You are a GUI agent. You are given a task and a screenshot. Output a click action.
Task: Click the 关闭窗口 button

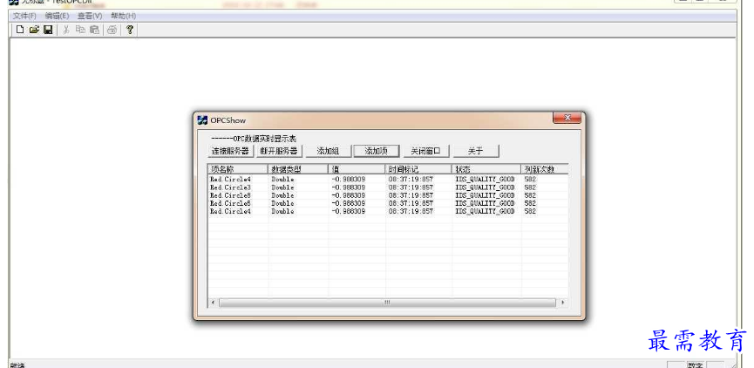(x=425, y=151)
